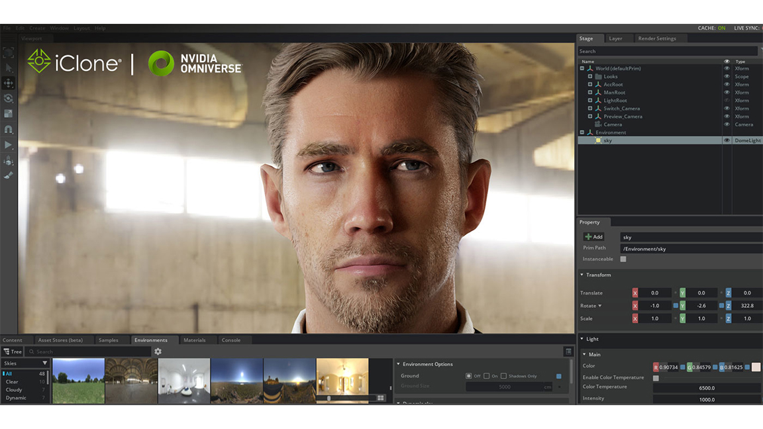Click the Add button in Property panel

click(x=593, y=237)
